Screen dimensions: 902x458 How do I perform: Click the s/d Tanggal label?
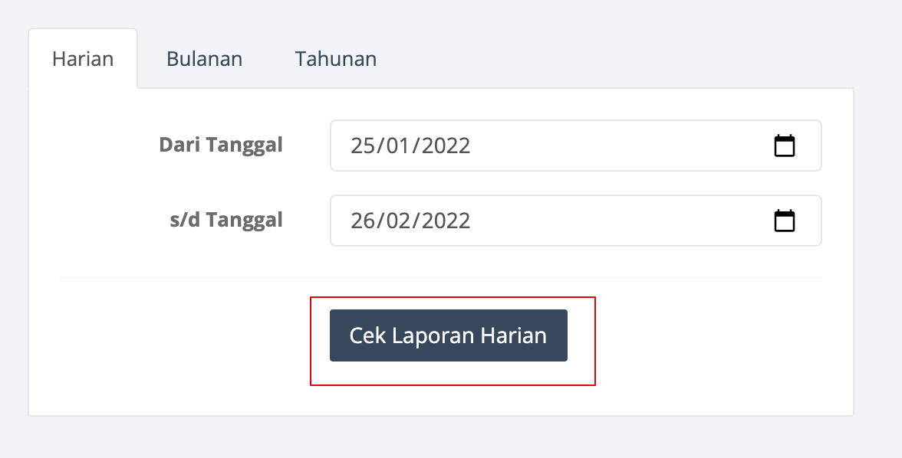coord(226,220)
